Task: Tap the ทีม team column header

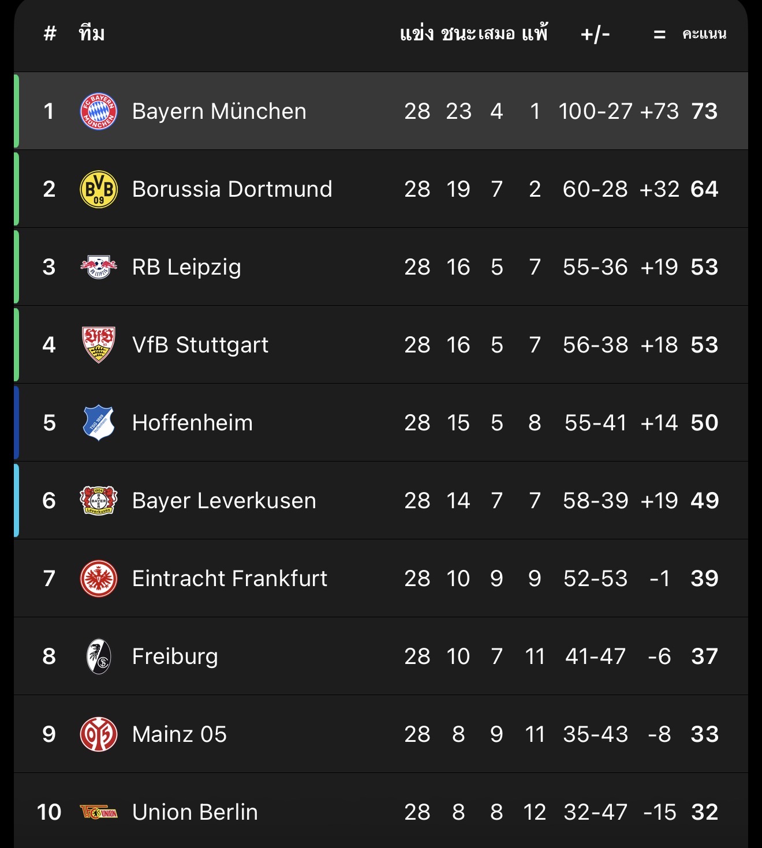Action: point(92,34)
